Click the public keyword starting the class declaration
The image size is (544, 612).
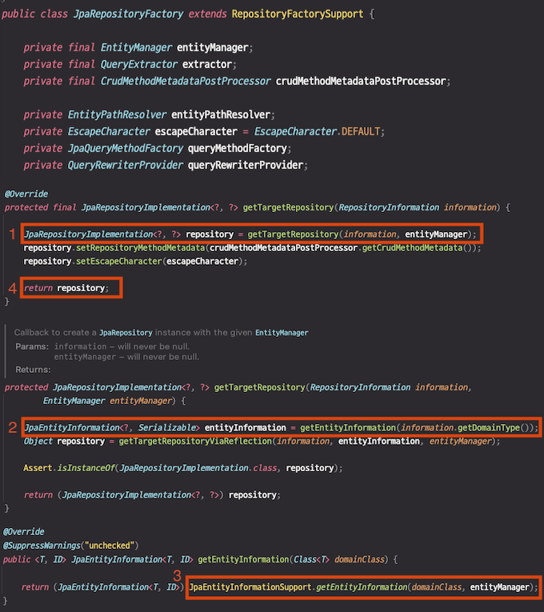tap(18, 14)
